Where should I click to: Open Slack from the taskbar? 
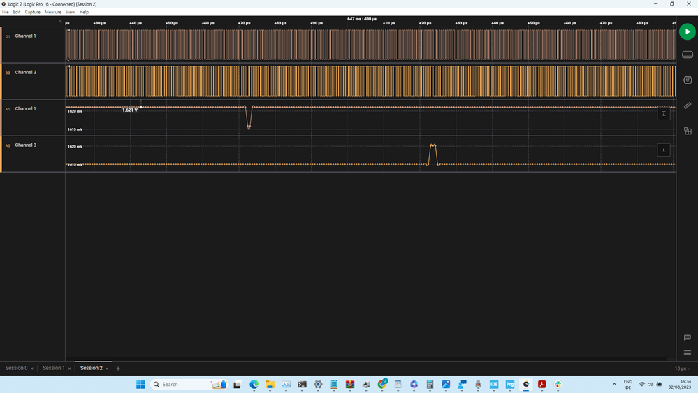point(558,384)
